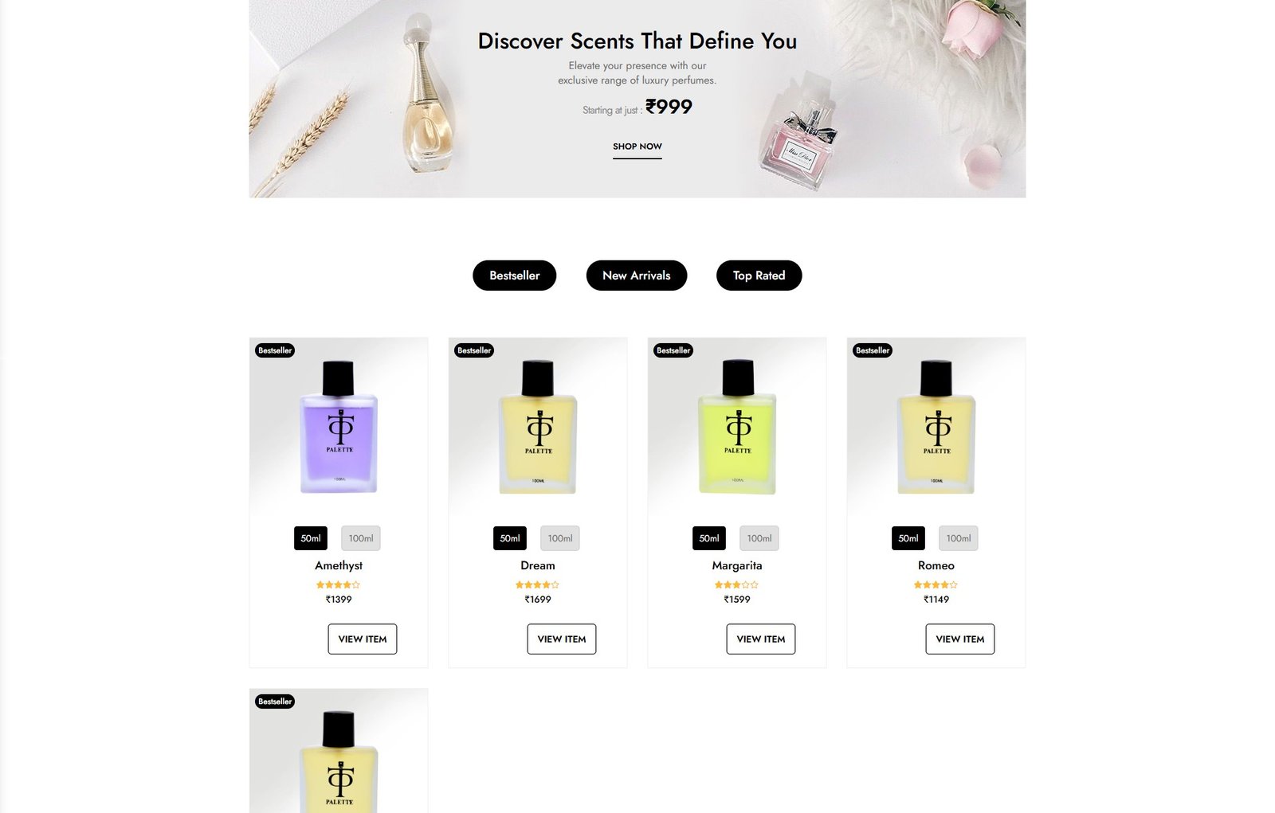Click the Bestseller badge on Romeo card
1275x813 pixels.
point(873,350)
